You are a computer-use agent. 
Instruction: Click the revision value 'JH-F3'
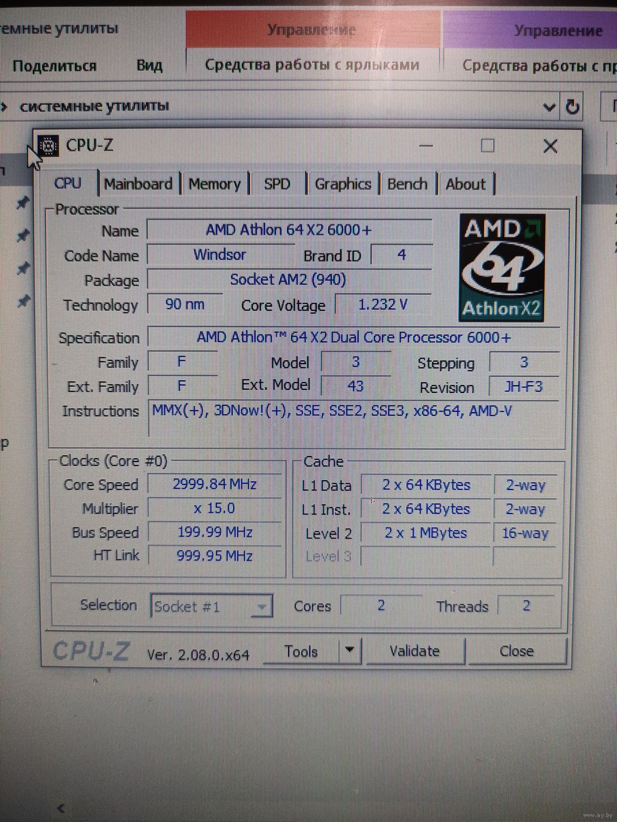point(524,387)
